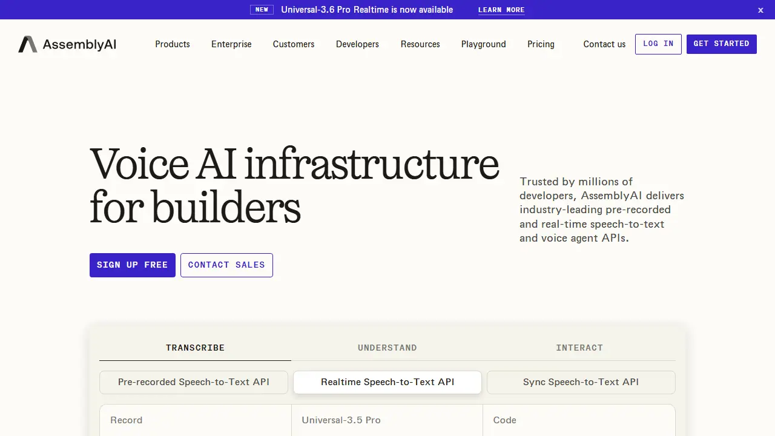The image size is (775, 436).
Task: Click the Contact us link
Action: tap(604, 44)
